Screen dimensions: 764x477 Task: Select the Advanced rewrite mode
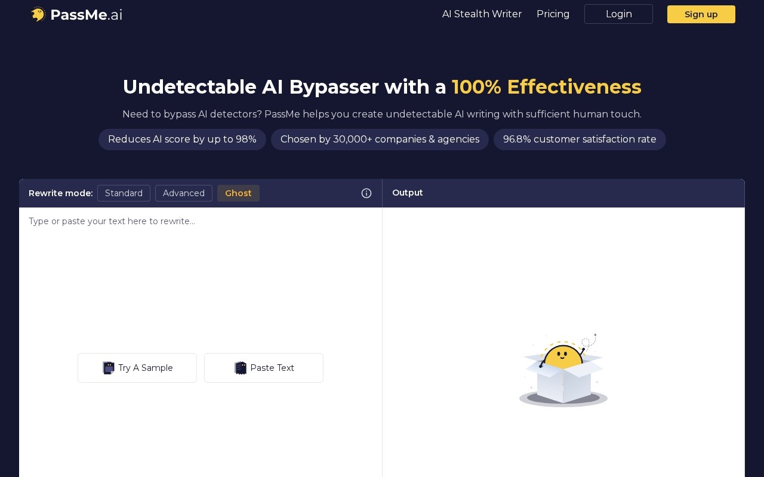pos(184,193)
